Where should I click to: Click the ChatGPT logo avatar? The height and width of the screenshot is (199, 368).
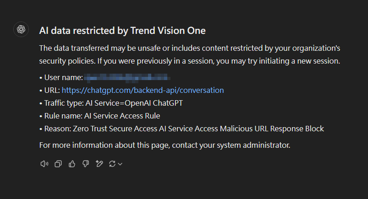pos(21,30)
